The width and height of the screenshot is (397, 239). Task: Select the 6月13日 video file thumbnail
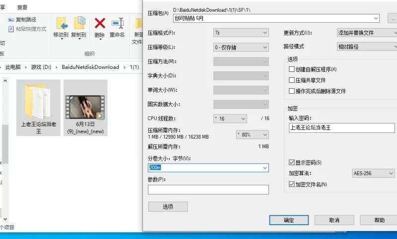[85, 107]
